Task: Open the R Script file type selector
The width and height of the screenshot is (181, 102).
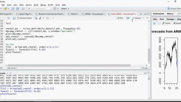Action: coord(145,68)
